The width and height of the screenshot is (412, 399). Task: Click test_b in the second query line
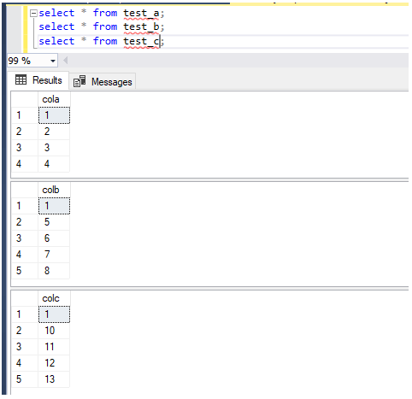(x=141, y=26)
